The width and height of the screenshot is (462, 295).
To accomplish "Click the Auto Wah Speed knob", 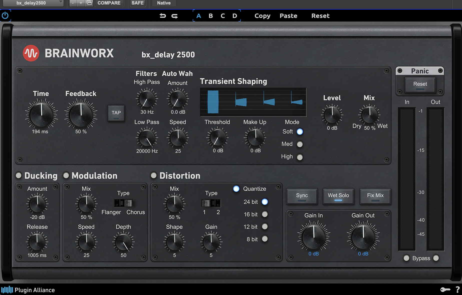I will click(178, 138).
